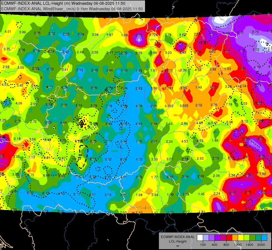Click the map value 0.953
Screen dimensions: 272x250
pyautogui.click(x=169, y=106)
